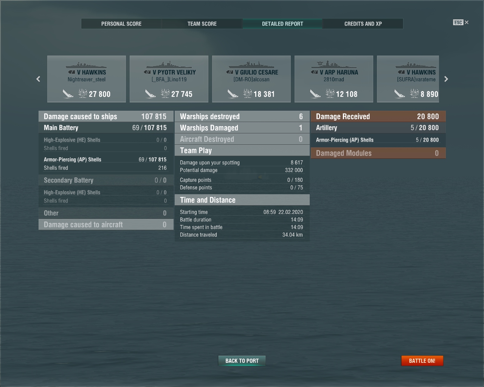The height and width of the screenshot is (387, 484).
Task: Select the Hawkins card for Nightreaver_steel
Action: tap(87, 79)
